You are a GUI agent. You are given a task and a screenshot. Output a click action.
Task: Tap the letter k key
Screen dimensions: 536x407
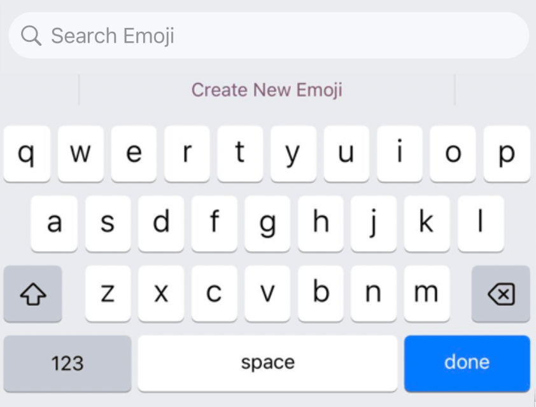[427, 224]
